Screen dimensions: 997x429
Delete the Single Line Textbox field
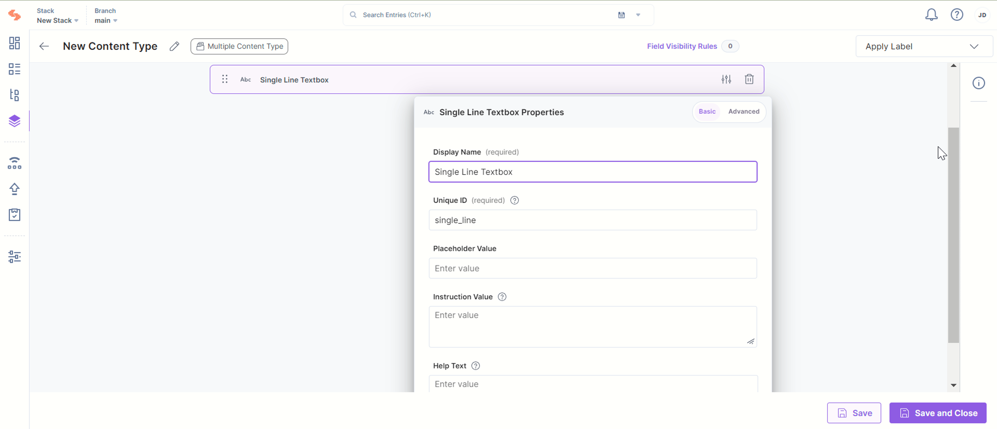[749, 79]
